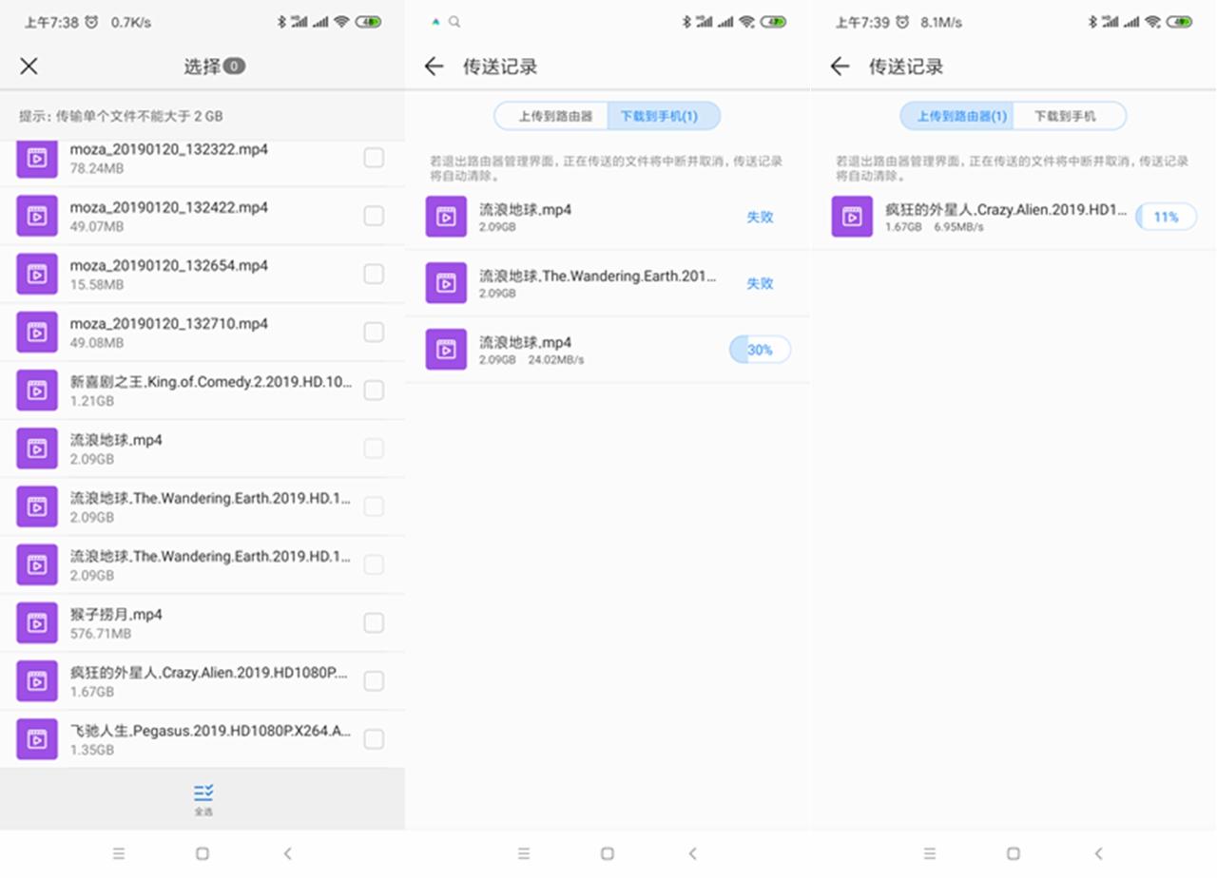Check the checkbox for 猴子捞月.mp4
Viewport: 1217px width, 878px height.
(374, 622)
